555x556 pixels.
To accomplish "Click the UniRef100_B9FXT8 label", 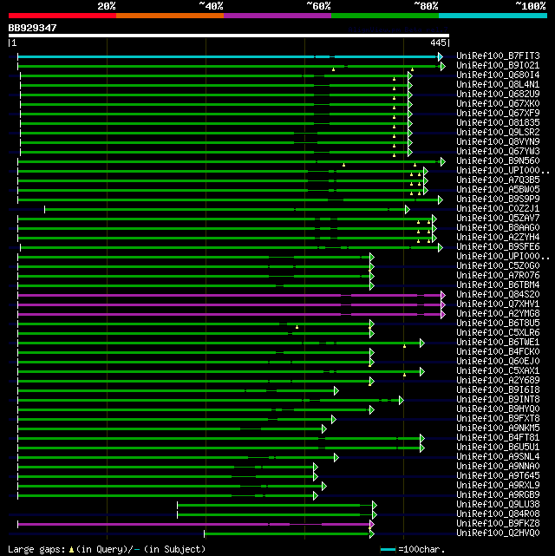I will 498,419.
